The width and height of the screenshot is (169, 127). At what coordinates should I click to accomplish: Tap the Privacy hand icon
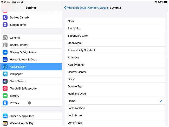pyautogui.click(x=5, y=103)
